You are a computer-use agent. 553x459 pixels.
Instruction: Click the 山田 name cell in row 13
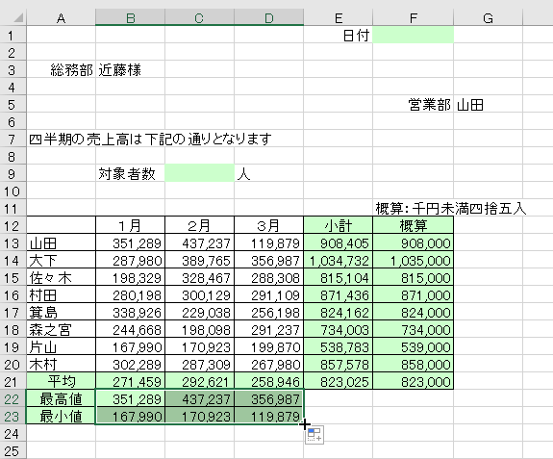pyautogui.click(x=61, y=242)
